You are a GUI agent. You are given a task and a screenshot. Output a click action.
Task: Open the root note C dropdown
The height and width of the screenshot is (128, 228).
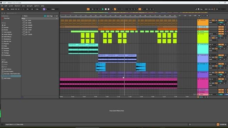(48, 9)
